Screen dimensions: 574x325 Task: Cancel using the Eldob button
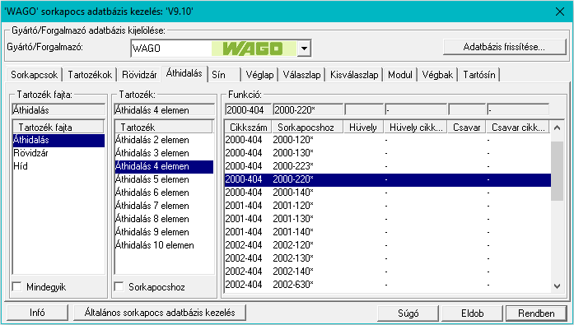tap(472, 313)
